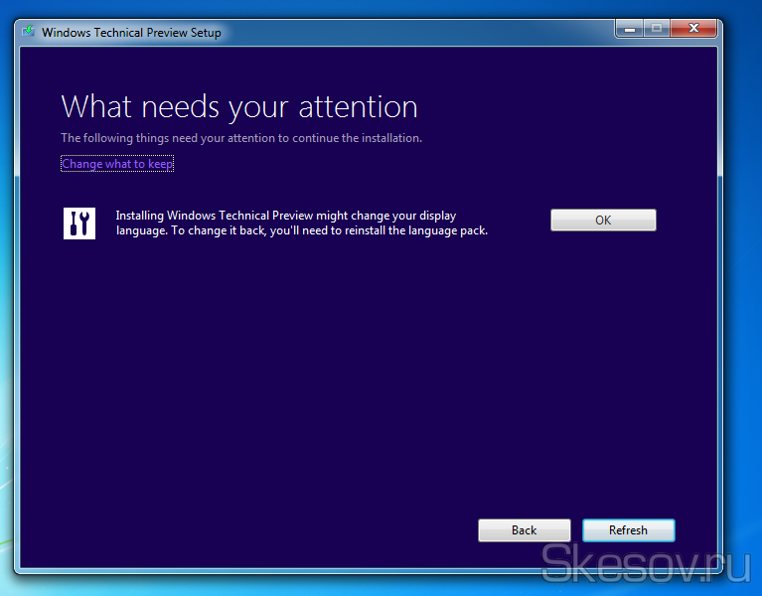The image size is (762, 596).
Task: Click the 'Installing Windows Technical Preview' message line
Action: coord(285,216)
